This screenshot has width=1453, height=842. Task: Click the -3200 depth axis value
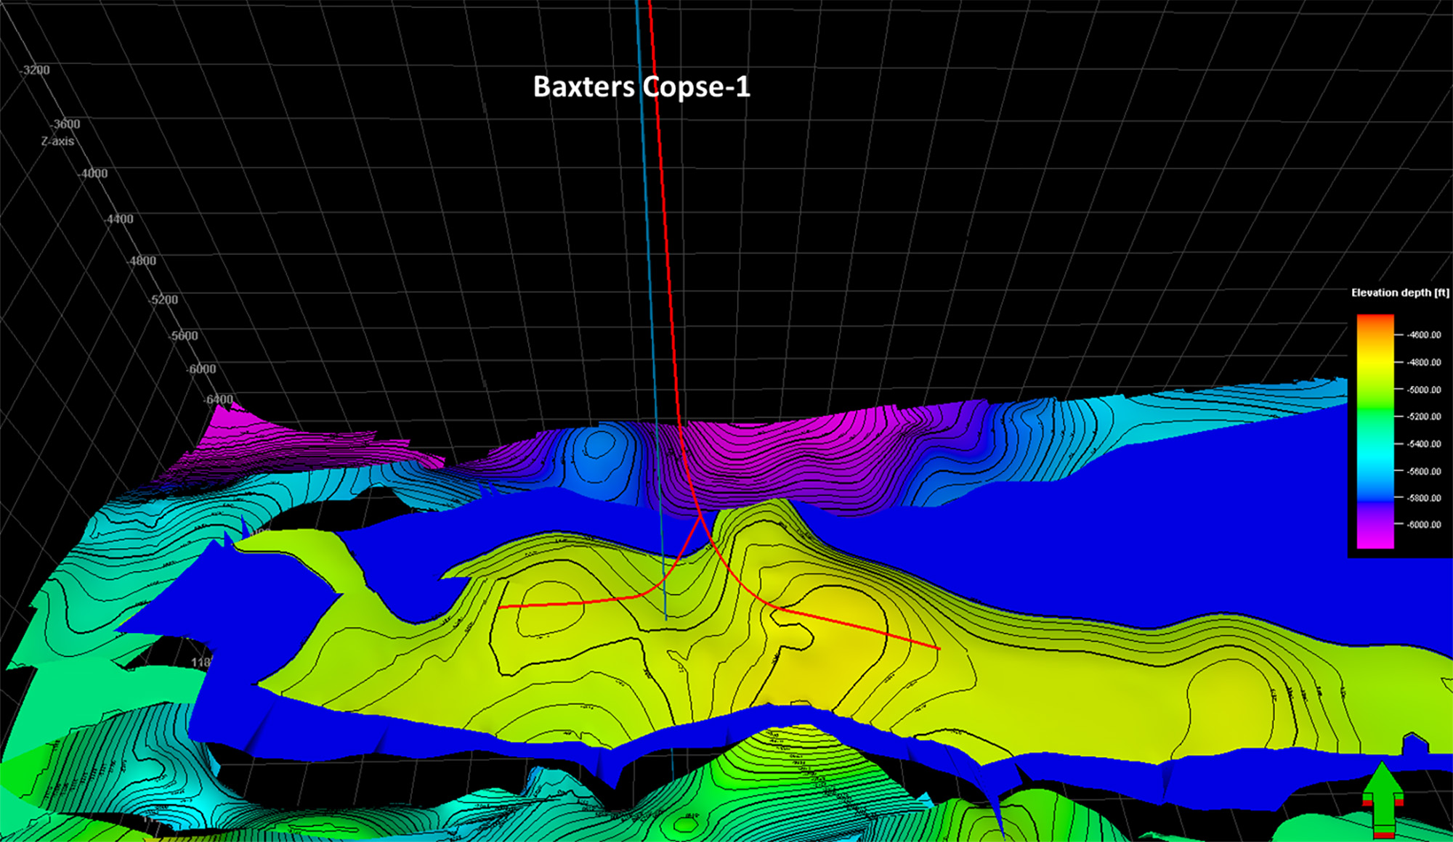tap(36, 70)
